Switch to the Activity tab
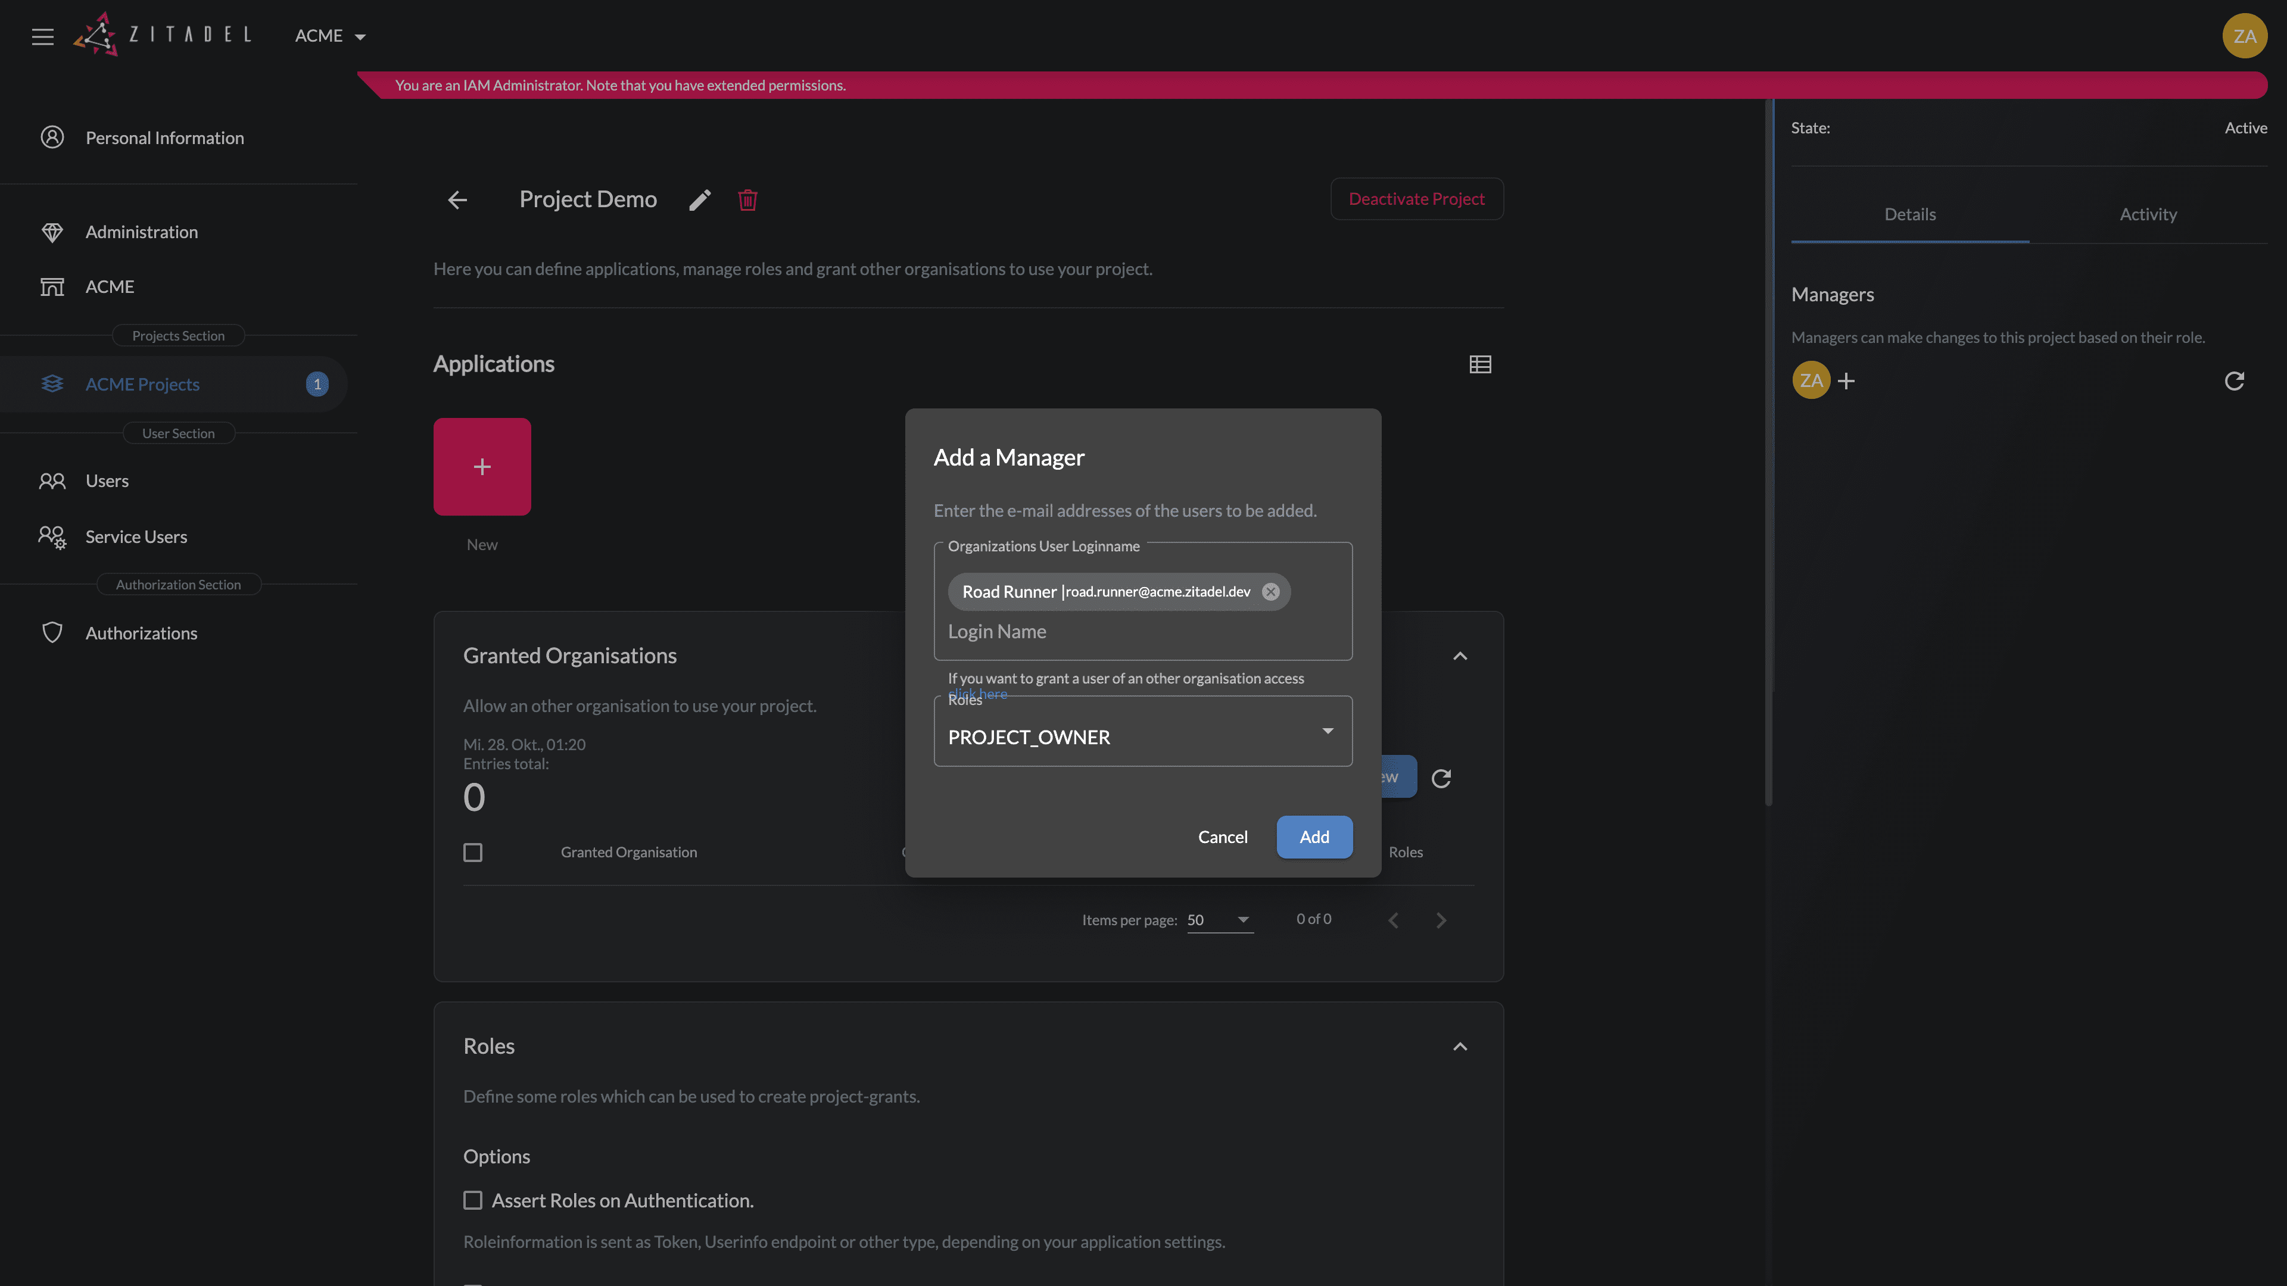Viewport: 2287px width, 1286px height. point(2148,214)
